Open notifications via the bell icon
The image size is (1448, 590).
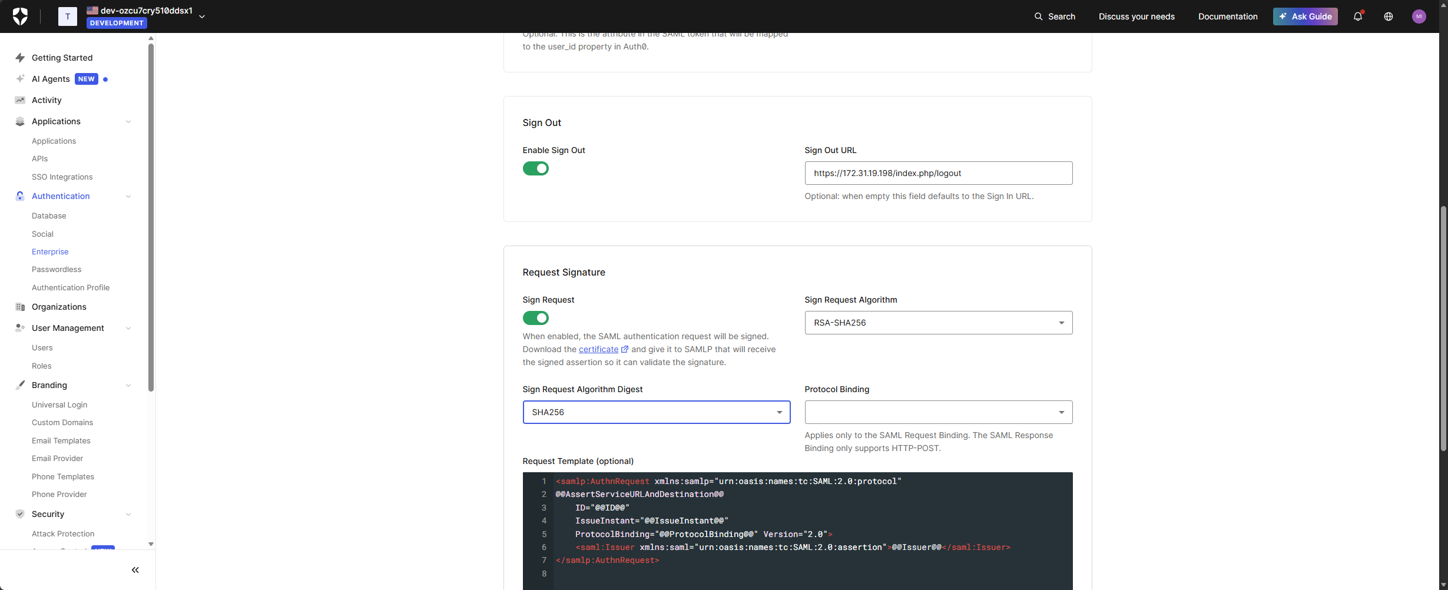pos(1358,16)
